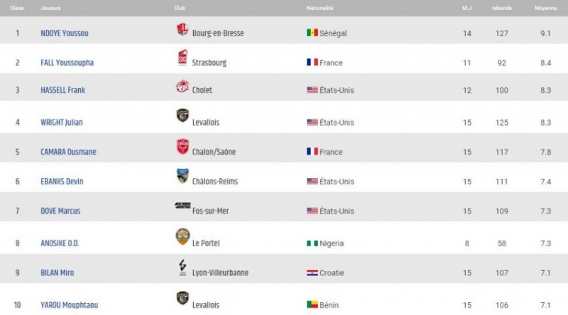The width and height of the screenshot is (568, 315).
Task: Click the Lyon-Villeurbanne club logo
Action: pyautogui.click(x=182, y=267)
